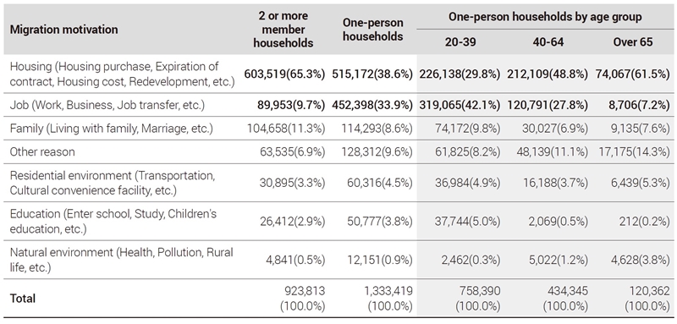This screenshot has height=324, width=677.
Task: Select the Housing row label
Action: pyautogui.click(x=122, y=74)
